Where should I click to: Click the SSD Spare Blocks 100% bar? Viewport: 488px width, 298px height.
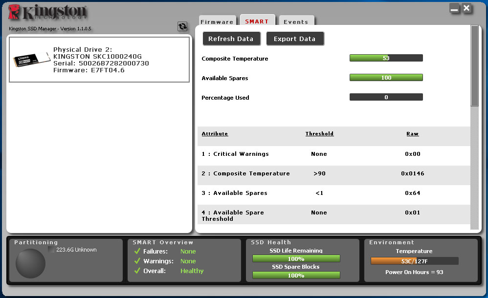296,276
